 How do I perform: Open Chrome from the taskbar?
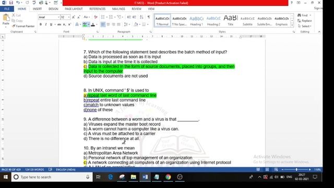(168, 177)
